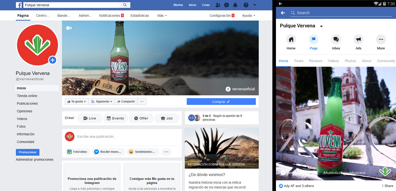Switch to the Estadísticas tab
The width and height of the screenshot is (396, 191).
[139, 15]
